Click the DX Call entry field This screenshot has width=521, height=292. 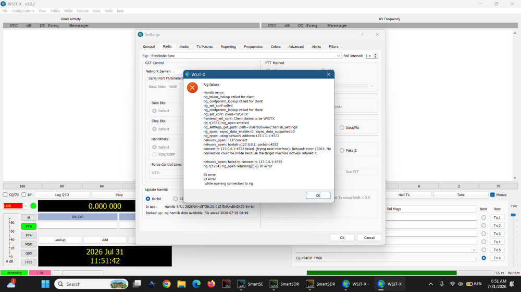point(78,225)
